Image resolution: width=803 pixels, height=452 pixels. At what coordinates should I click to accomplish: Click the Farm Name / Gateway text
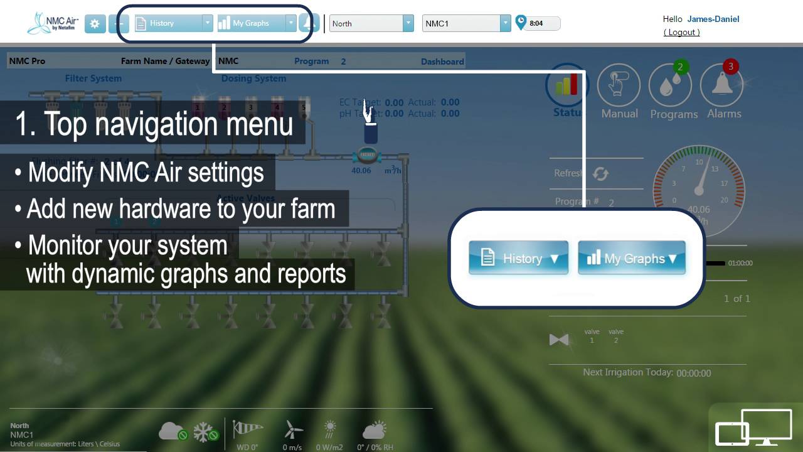(166, 61)
